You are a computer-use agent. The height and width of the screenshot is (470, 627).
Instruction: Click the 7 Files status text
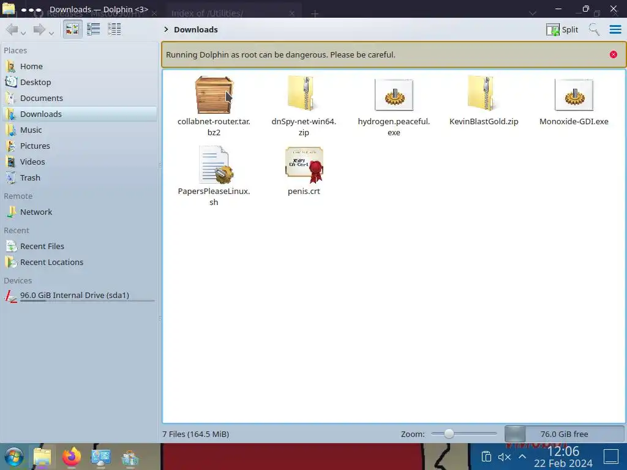[x=195, y=435]
